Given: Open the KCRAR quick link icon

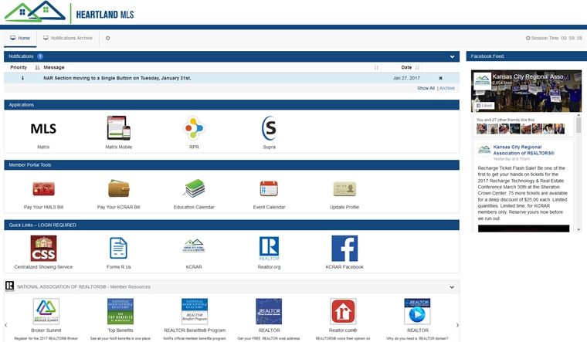Looking at the screenshot, I should point(194,245).
